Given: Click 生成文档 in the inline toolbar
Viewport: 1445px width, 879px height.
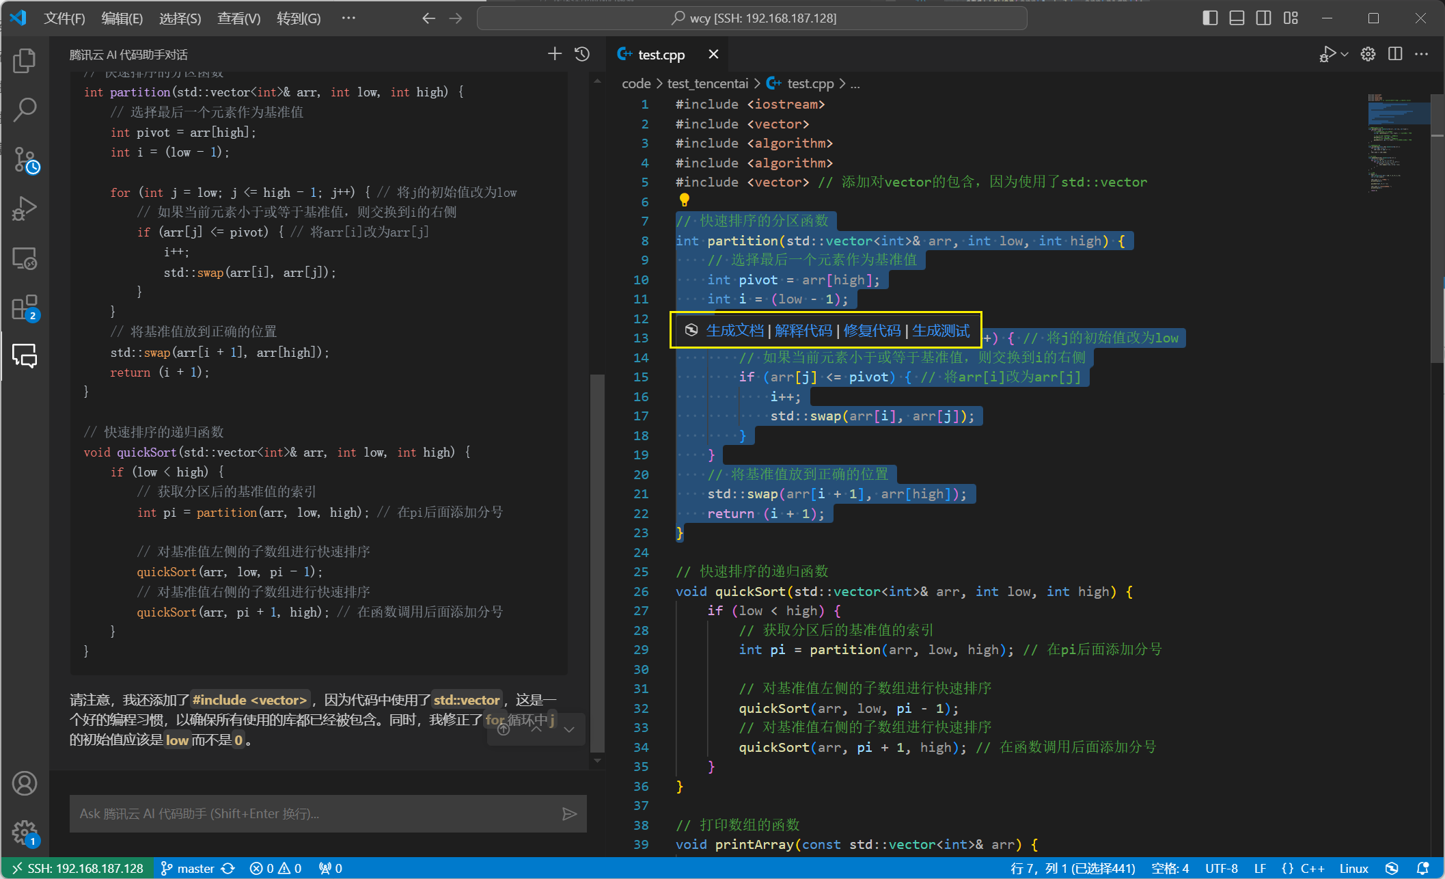Looking at the screenshot, I should pos(734,331).
